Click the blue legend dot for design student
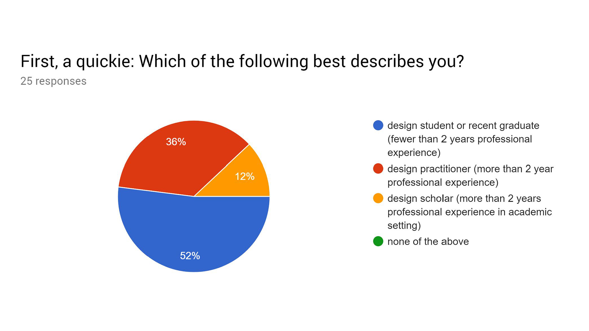This screenshot has height=331, width=589. [x=378, y=125]
